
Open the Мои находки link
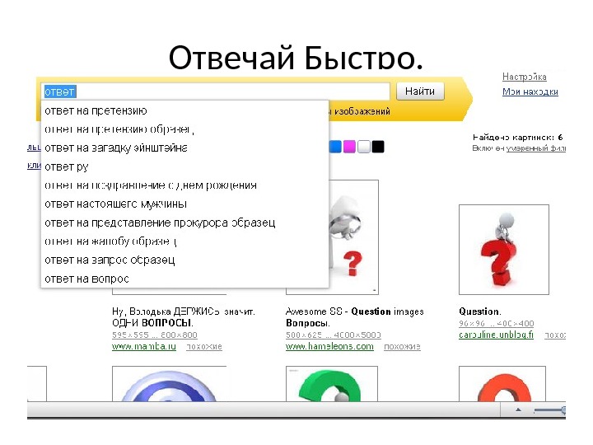click(530, 91)
